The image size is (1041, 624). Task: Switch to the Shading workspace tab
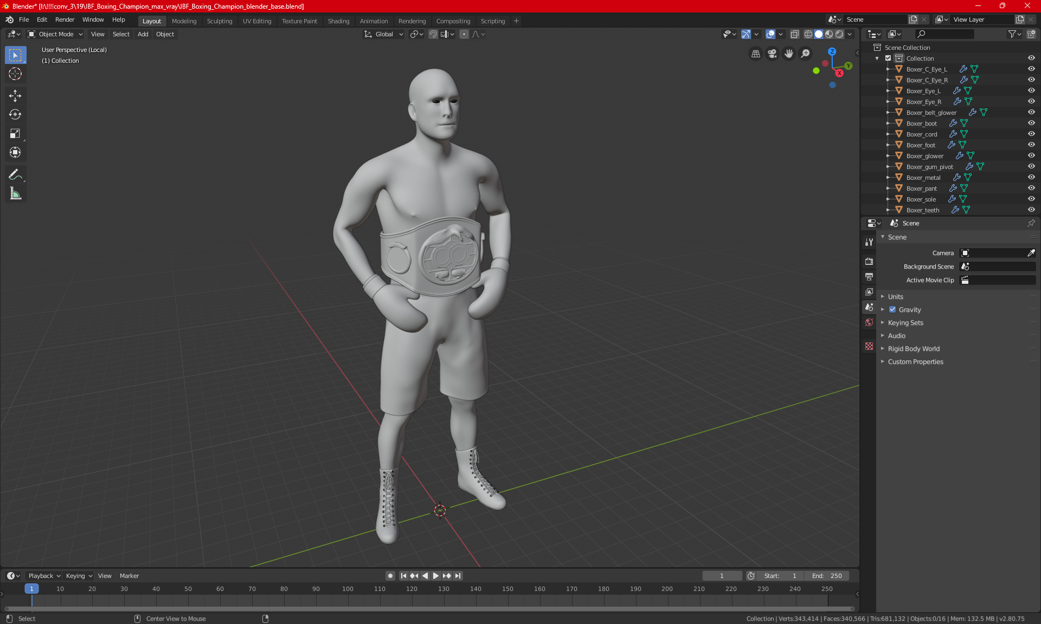pyautogui.click(x=338, y=21)
